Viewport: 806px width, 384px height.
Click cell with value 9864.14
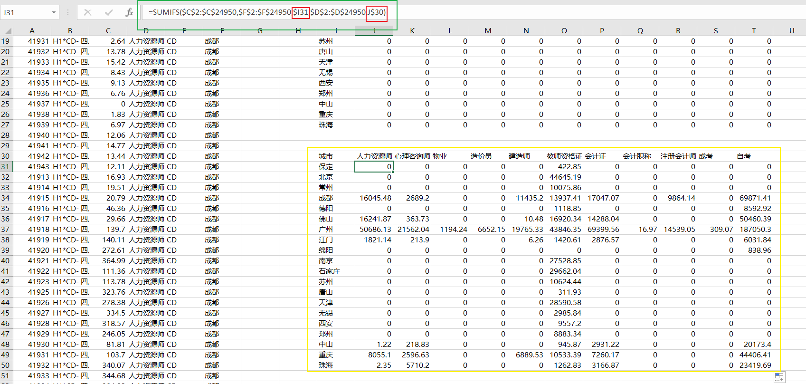click(x=678, y=198)
